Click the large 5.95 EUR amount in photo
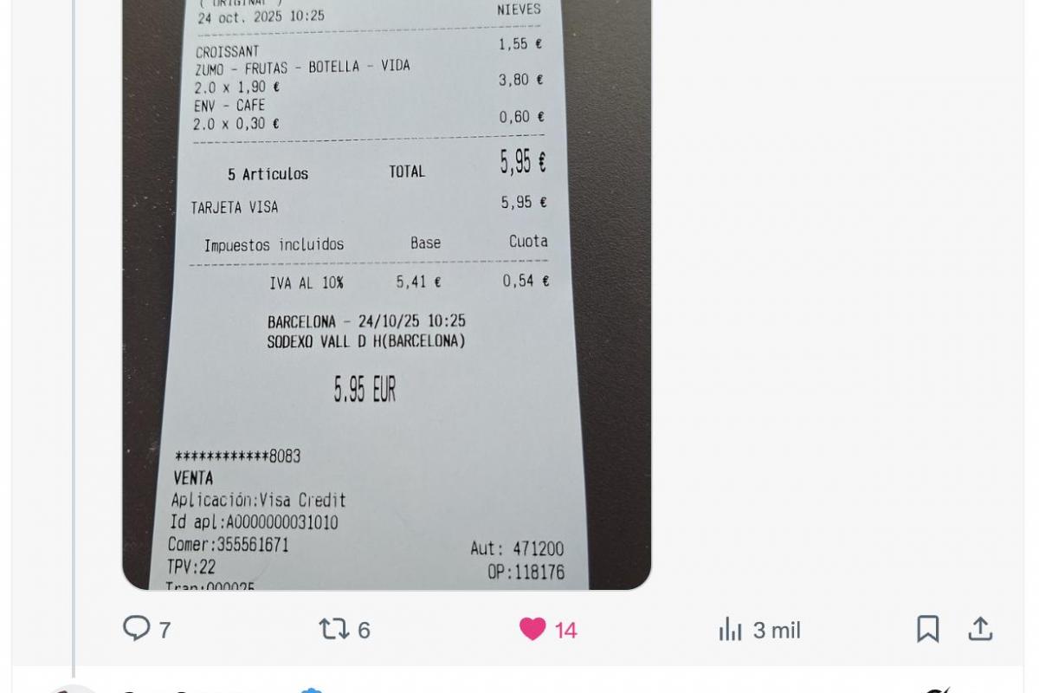This screenshot has height=693, width=1039. point(365,391)
